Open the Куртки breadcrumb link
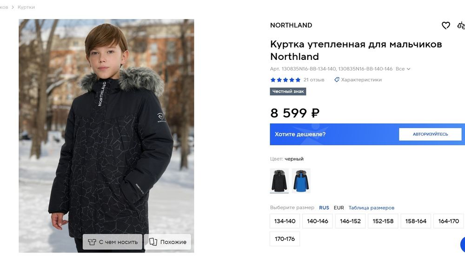 (26, 7)
